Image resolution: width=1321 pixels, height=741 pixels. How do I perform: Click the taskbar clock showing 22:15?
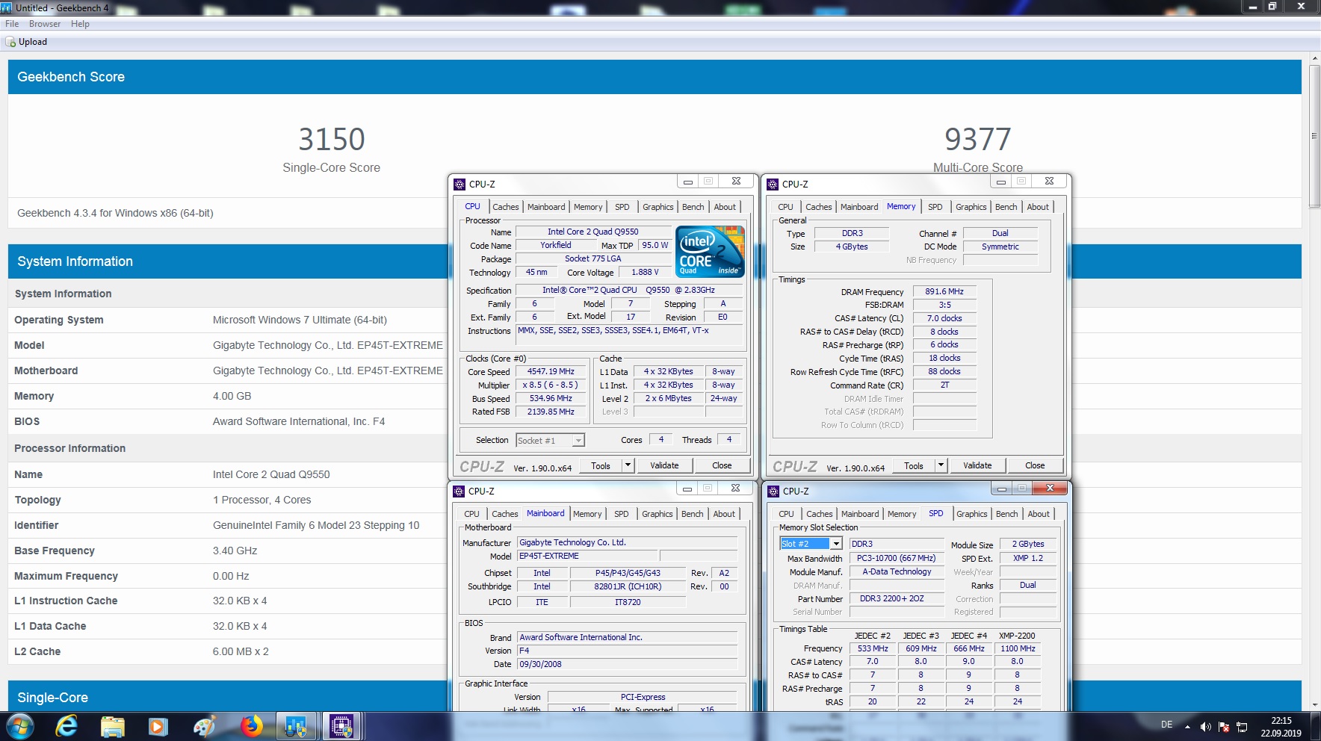point(1281,727)
